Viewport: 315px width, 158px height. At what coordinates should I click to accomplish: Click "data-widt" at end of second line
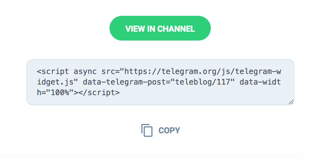point(260,82)
